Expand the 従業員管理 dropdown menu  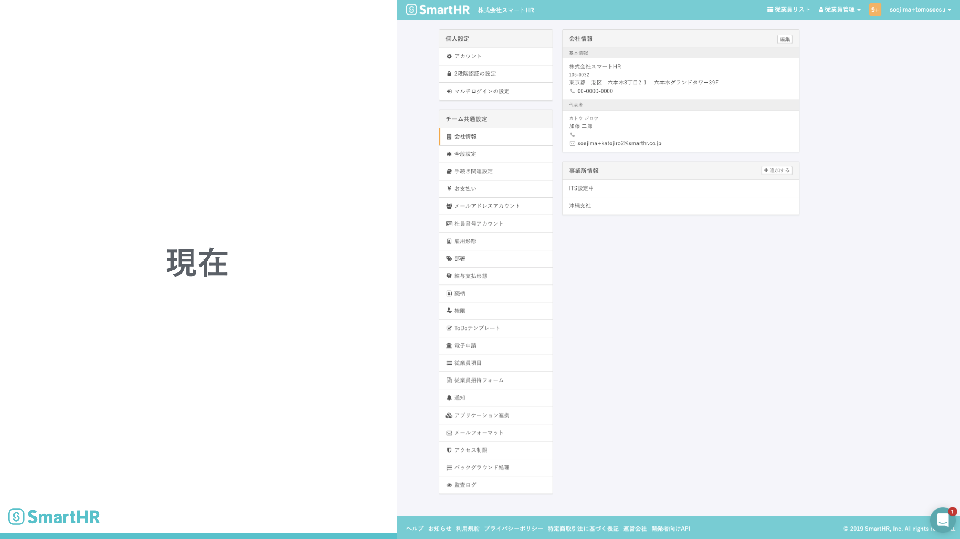839,10
